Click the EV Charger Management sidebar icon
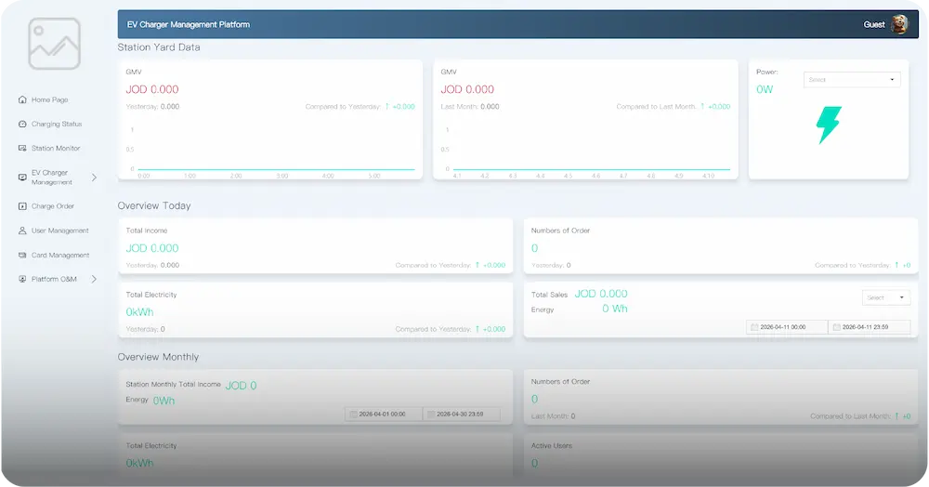 pos(22,178)
